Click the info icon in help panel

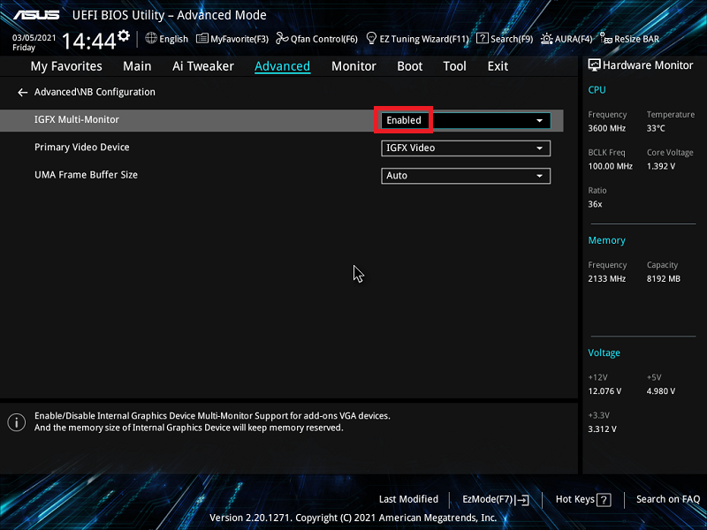point(16,421)
